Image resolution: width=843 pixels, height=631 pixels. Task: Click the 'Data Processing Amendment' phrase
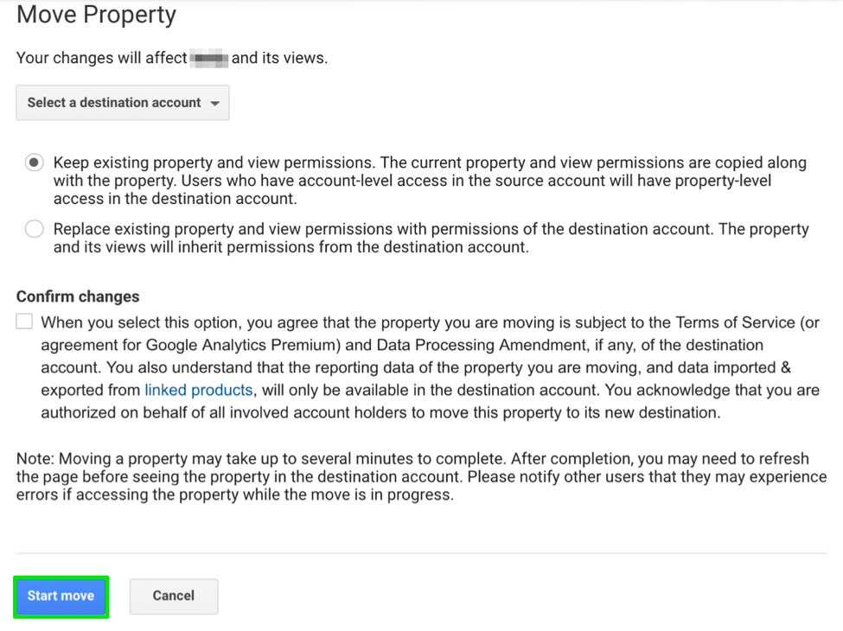pyautogui.click(x=482, y=345)
